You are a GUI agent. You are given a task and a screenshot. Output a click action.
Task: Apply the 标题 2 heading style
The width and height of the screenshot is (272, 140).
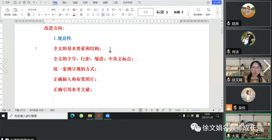pos(178,12)
